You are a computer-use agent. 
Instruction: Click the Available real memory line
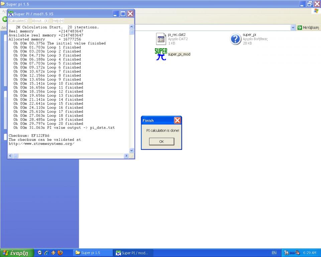46,35
